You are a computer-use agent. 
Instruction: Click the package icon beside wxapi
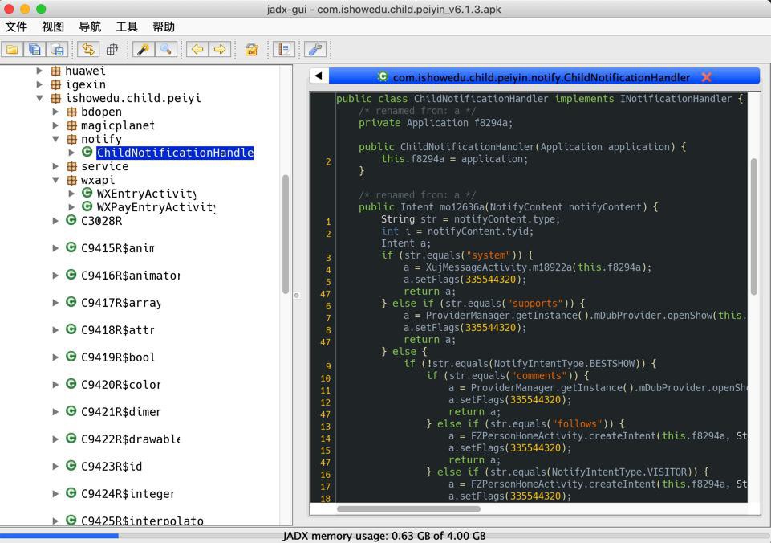click(x=71, y=180)
